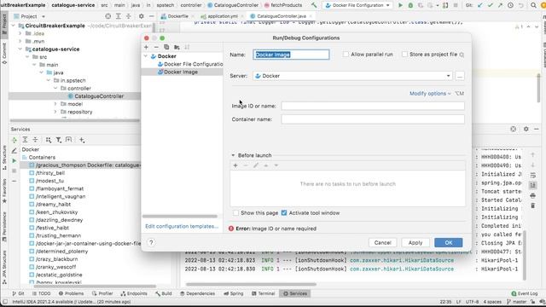
Task: Open the Endpoints tool window tab
Action: [134, 293]
